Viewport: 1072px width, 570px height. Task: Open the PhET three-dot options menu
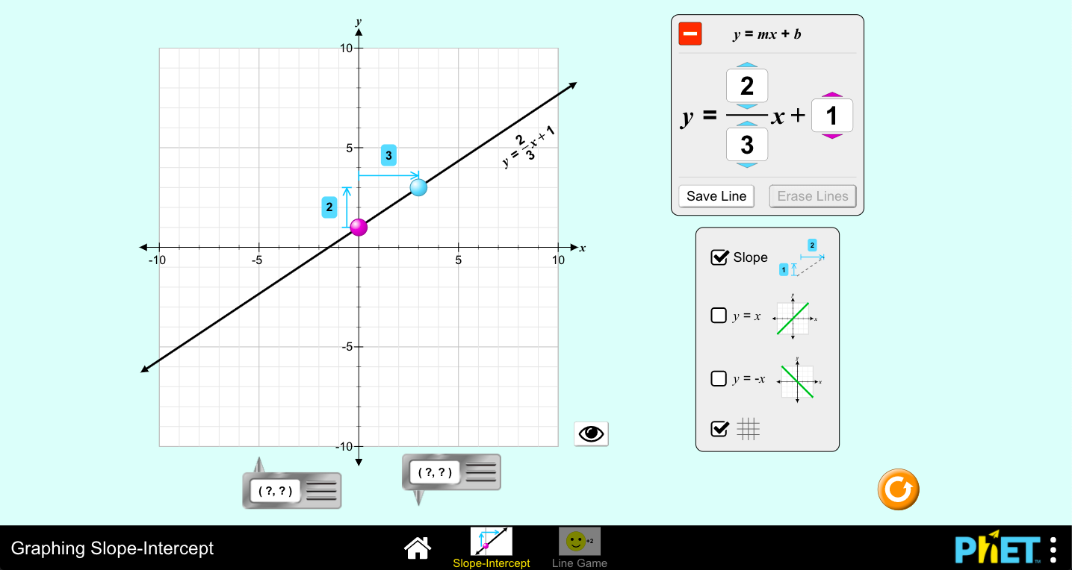point(1052,548)
